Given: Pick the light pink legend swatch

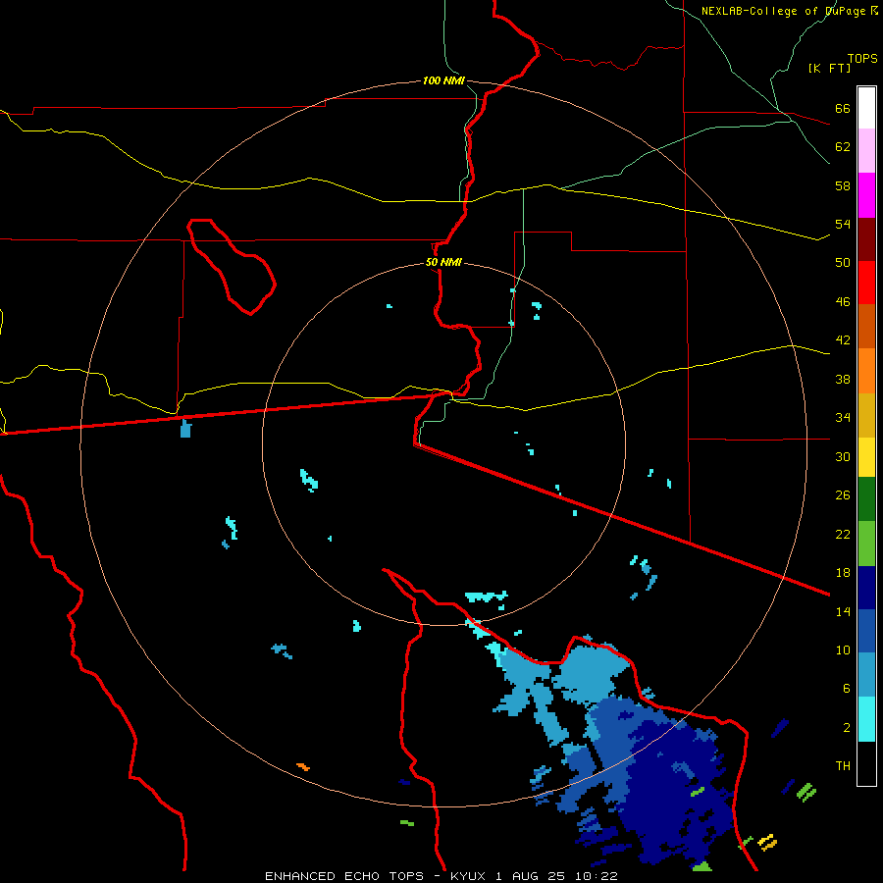Looking at the screenshot, I should pyautogui.click(x=866, y=151).
